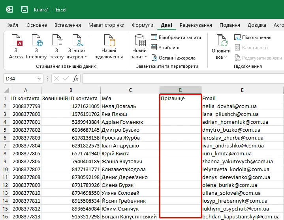
Task: Import data from Access database
Action: [x=16, y=47]
